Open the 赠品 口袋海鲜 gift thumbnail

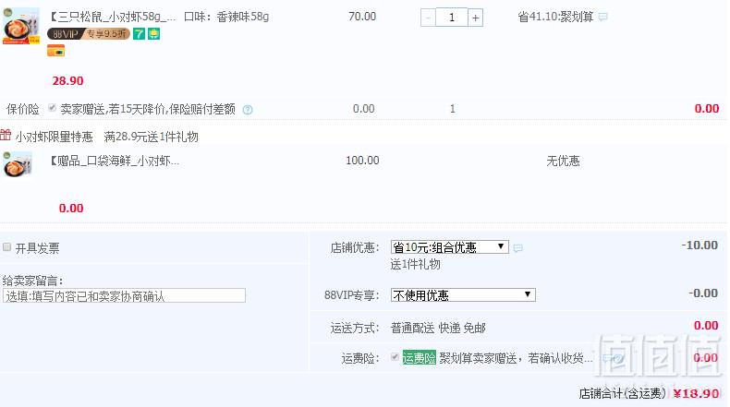click(x=18, y=164)
